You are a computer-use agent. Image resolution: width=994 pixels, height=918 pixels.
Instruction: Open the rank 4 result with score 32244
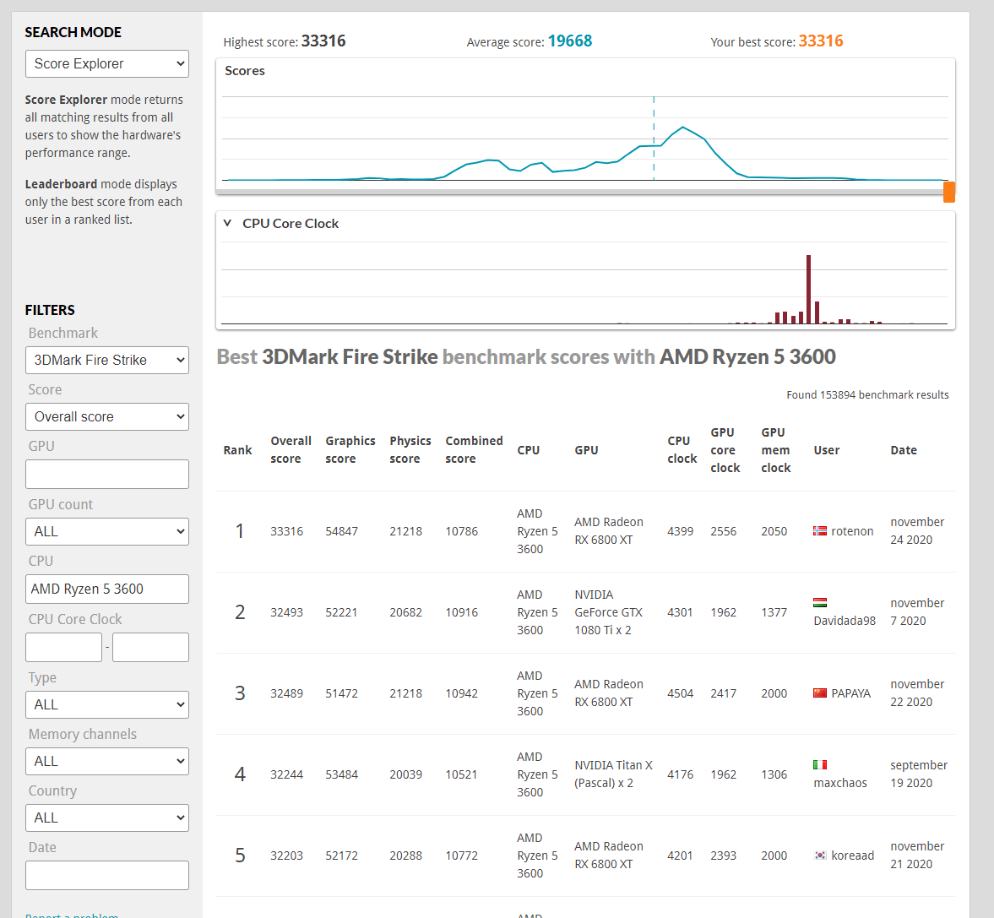click(x=286, y=774)
